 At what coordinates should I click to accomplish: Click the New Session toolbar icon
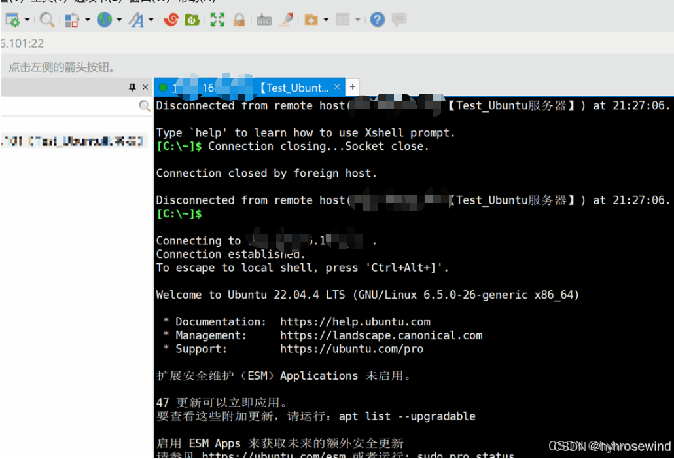point(12,20)
